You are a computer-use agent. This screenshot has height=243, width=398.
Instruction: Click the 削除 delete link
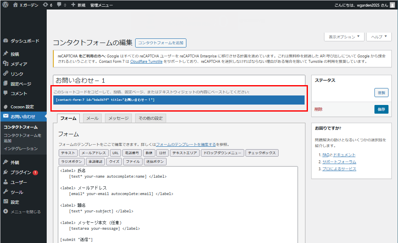(318, 109)
